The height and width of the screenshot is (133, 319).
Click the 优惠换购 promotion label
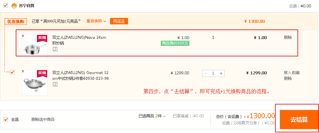[x=16, y=21]
